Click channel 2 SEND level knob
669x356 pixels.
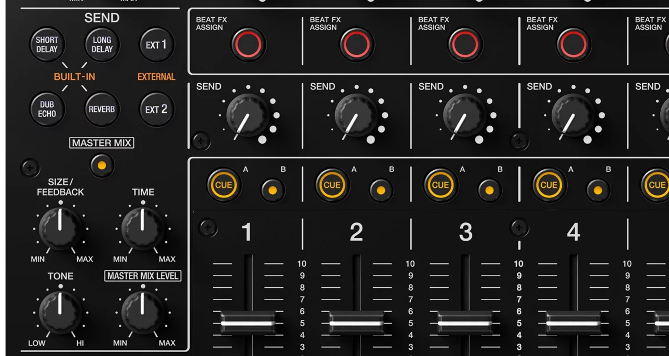356,115
